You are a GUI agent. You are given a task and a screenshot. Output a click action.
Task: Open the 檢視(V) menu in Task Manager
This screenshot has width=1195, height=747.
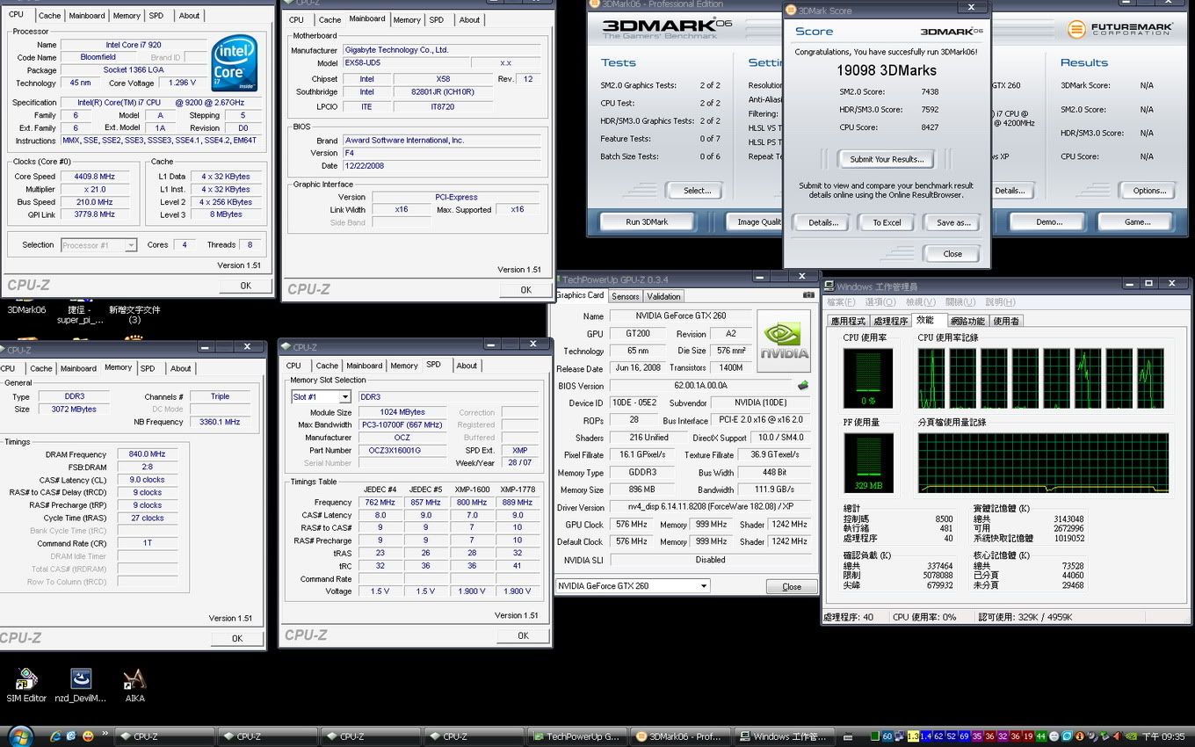[921, 302]
